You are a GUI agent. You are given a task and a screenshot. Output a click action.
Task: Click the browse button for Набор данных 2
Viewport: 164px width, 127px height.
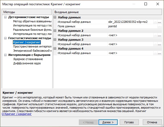(x=160, y=35)
